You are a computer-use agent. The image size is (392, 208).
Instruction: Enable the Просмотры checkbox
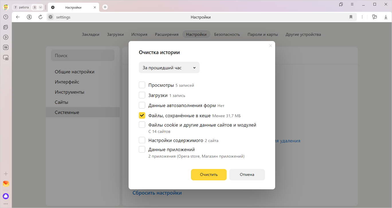click(x=142, y=85)
